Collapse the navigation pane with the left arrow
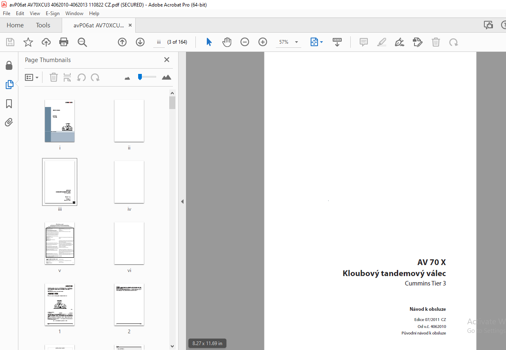Viewport: 506px width, 350px height. [x=182, y=202]
